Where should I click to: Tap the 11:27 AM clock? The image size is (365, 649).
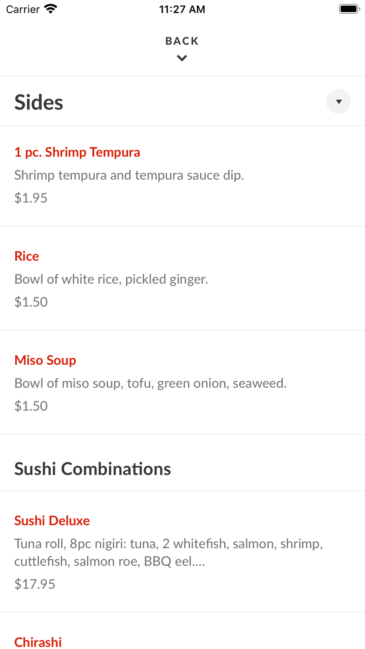point(182,9)
